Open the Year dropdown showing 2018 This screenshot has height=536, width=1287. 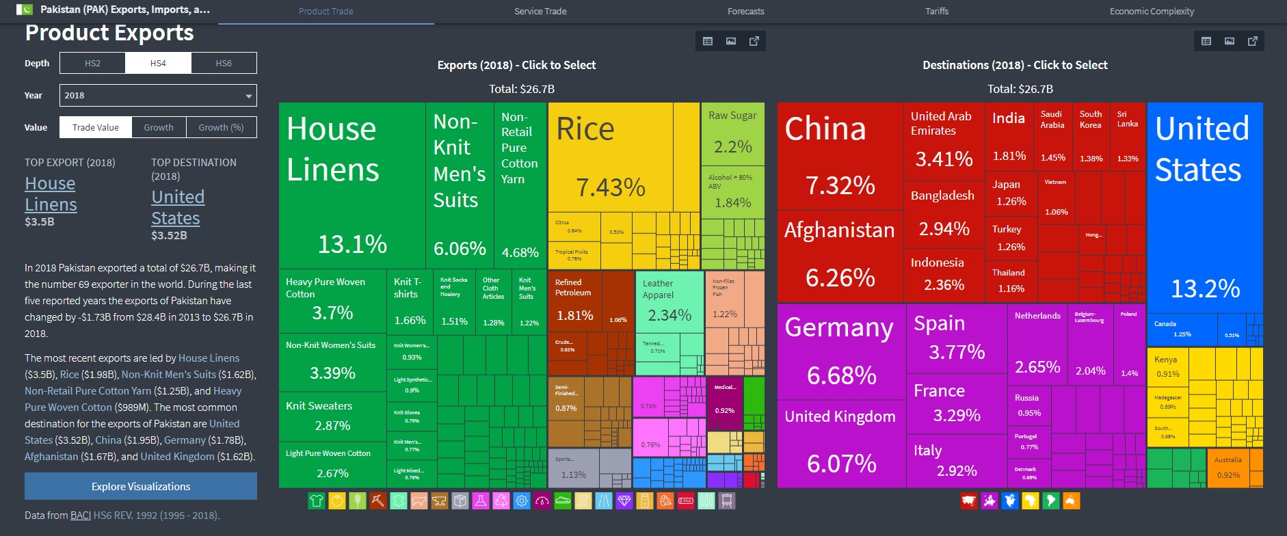(x=158, y=96)
